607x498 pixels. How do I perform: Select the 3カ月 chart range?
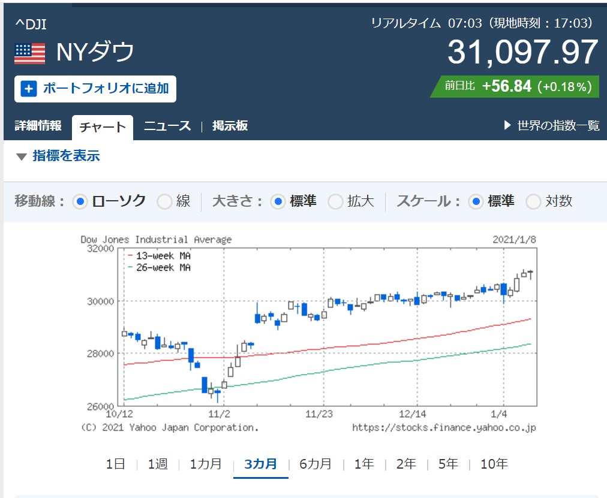coord(260,464)
